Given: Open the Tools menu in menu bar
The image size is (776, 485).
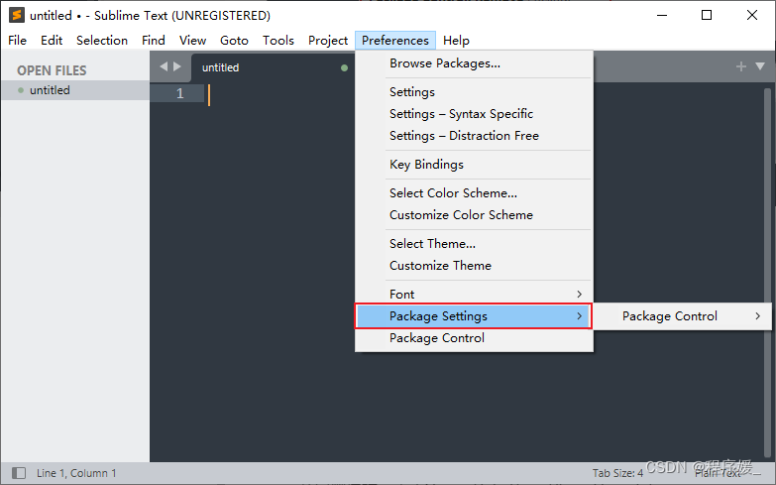Looking at the screenshot, I should coord(278,41).
